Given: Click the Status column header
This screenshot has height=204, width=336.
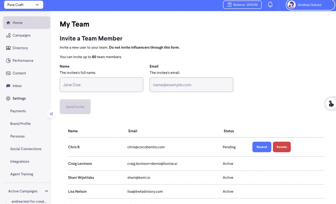Looking at the screenshot, I should [x=229, y=131].
